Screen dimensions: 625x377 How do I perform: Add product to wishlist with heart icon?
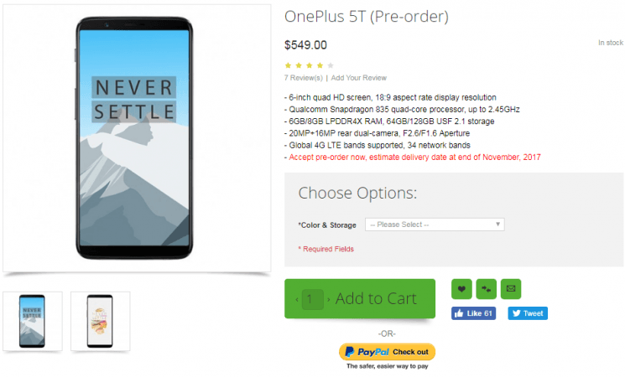461,289
